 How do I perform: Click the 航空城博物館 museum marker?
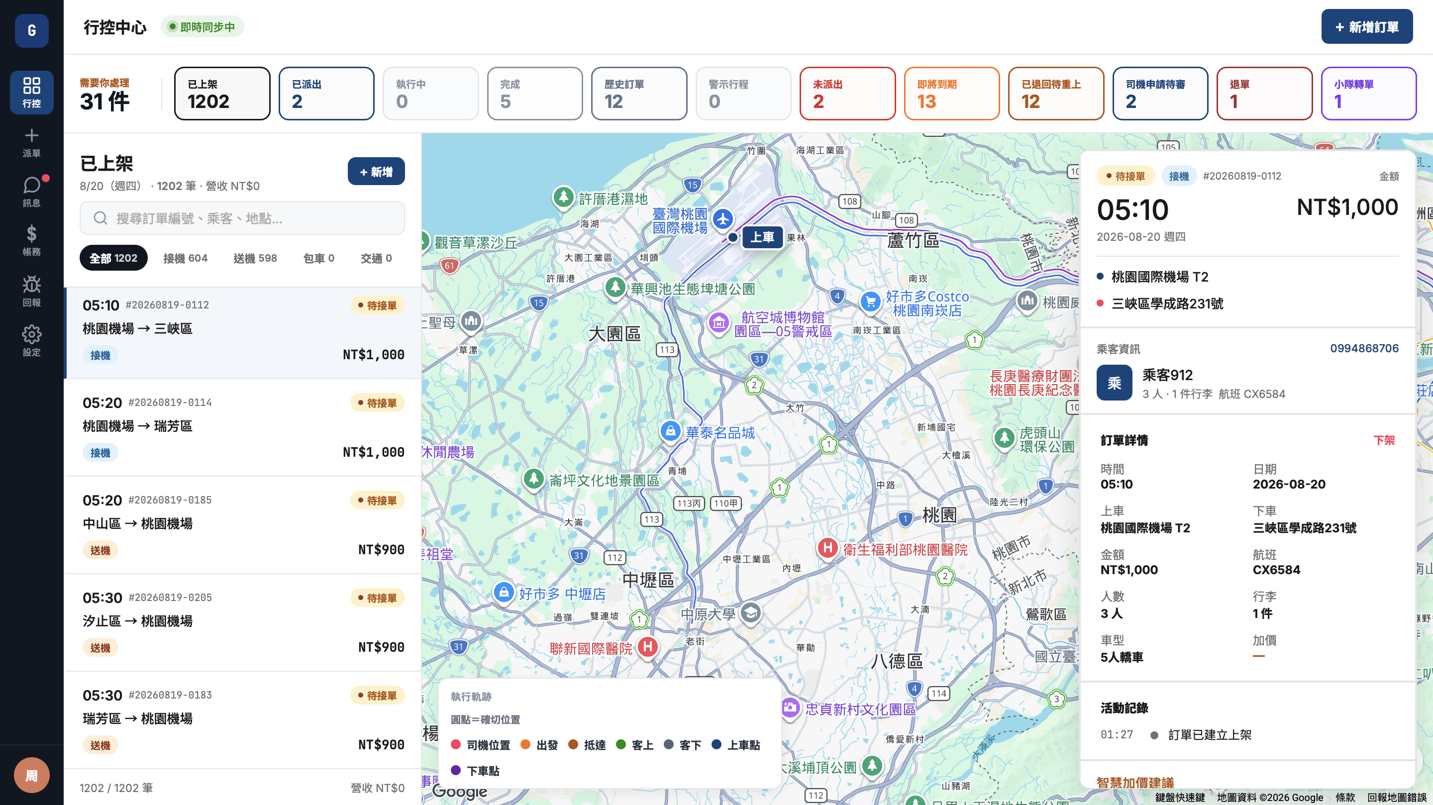(x=718, y=323)
